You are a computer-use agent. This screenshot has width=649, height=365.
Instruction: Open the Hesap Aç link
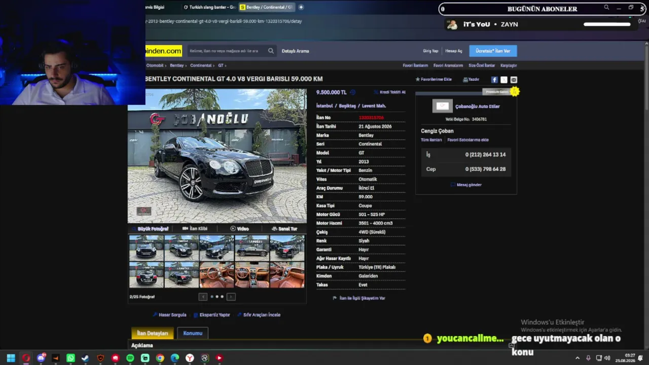[x=454, y=51]
